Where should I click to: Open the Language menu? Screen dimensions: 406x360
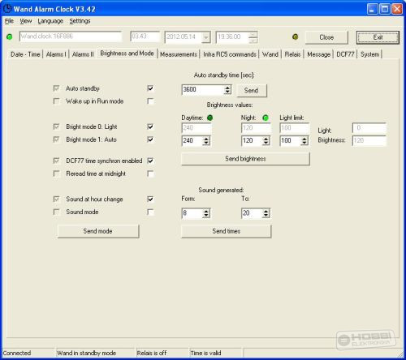coord(50,21)
